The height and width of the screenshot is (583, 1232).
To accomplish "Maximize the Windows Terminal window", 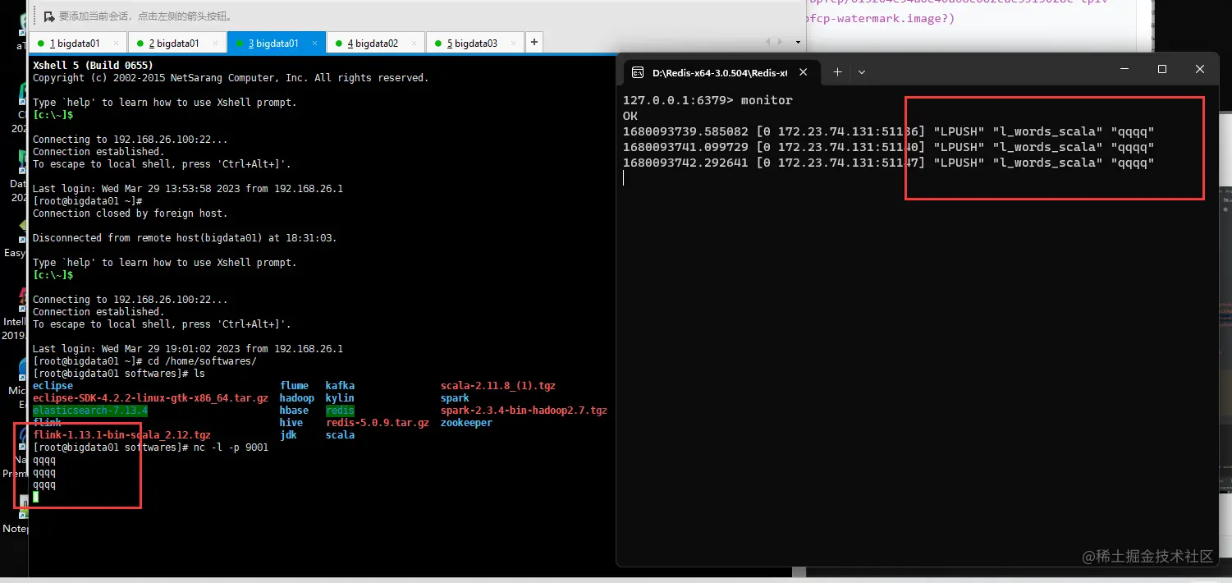I will click(1161, 70).
